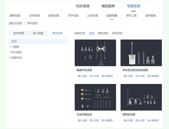169x129 pixels.
Task: Click 插入白板 under 酸碱中和滴定
Action: point(82,76)
